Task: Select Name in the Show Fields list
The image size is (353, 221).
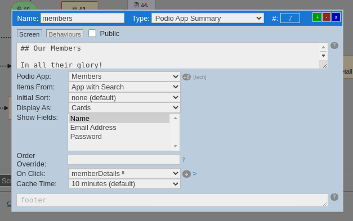Action: 119,119
